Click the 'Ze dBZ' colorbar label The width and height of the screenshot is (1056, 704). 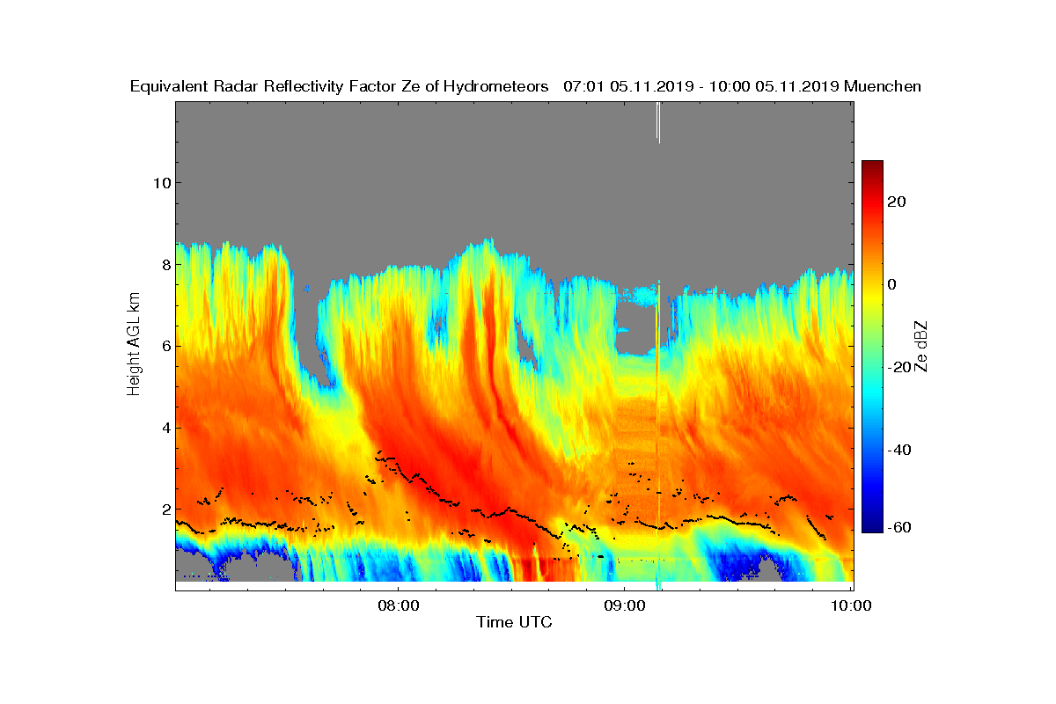(922, 345)
